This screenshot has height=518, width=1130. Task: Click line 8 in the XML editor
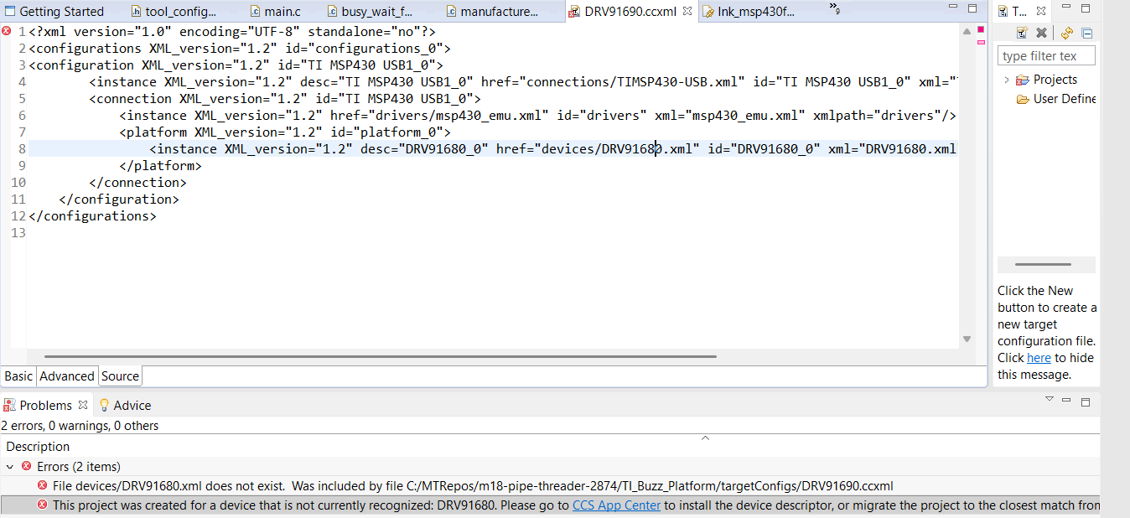(x=493, y=149)
